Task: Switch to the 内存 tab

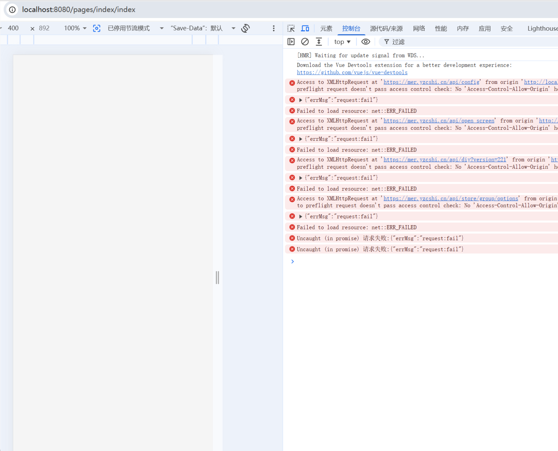Action: [463, 29]
